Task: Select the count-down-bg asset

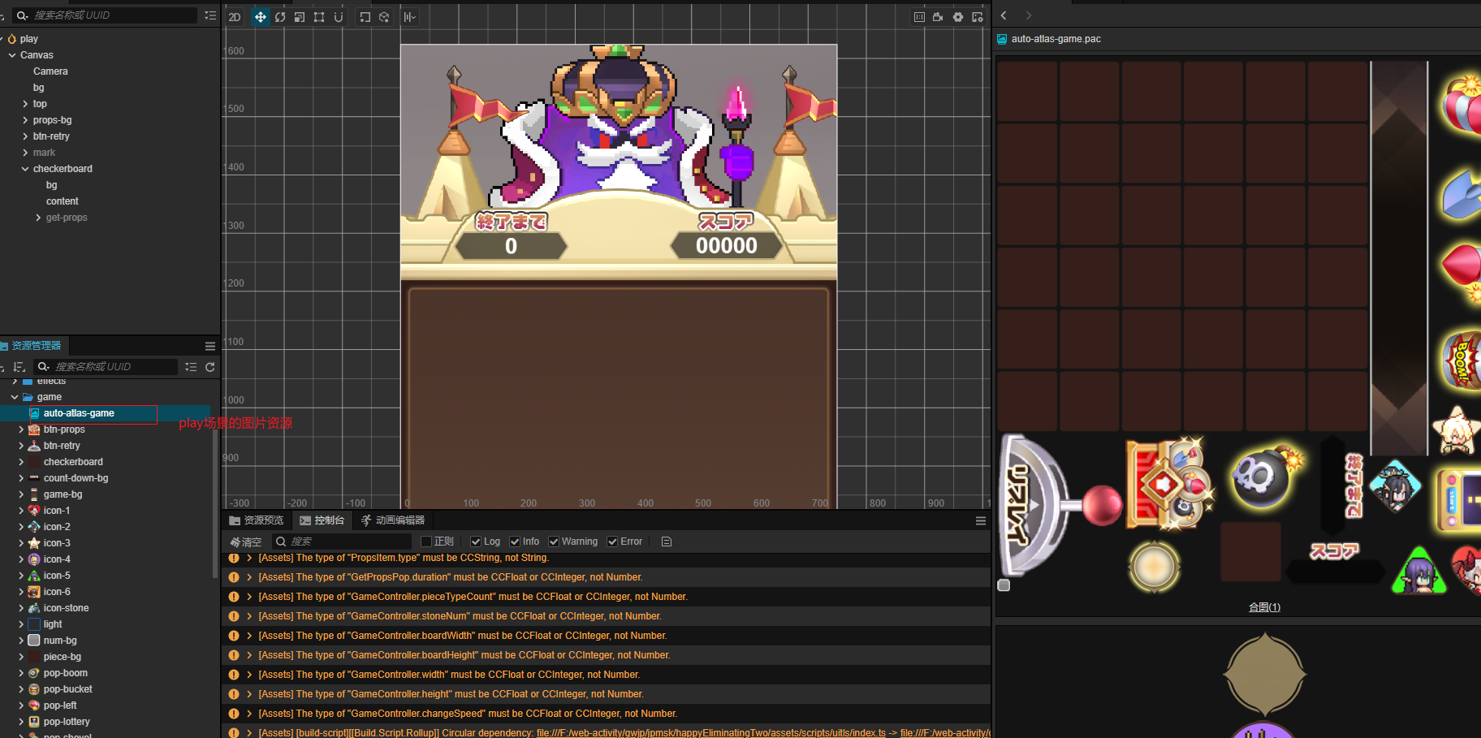Action: pos(76,478)
